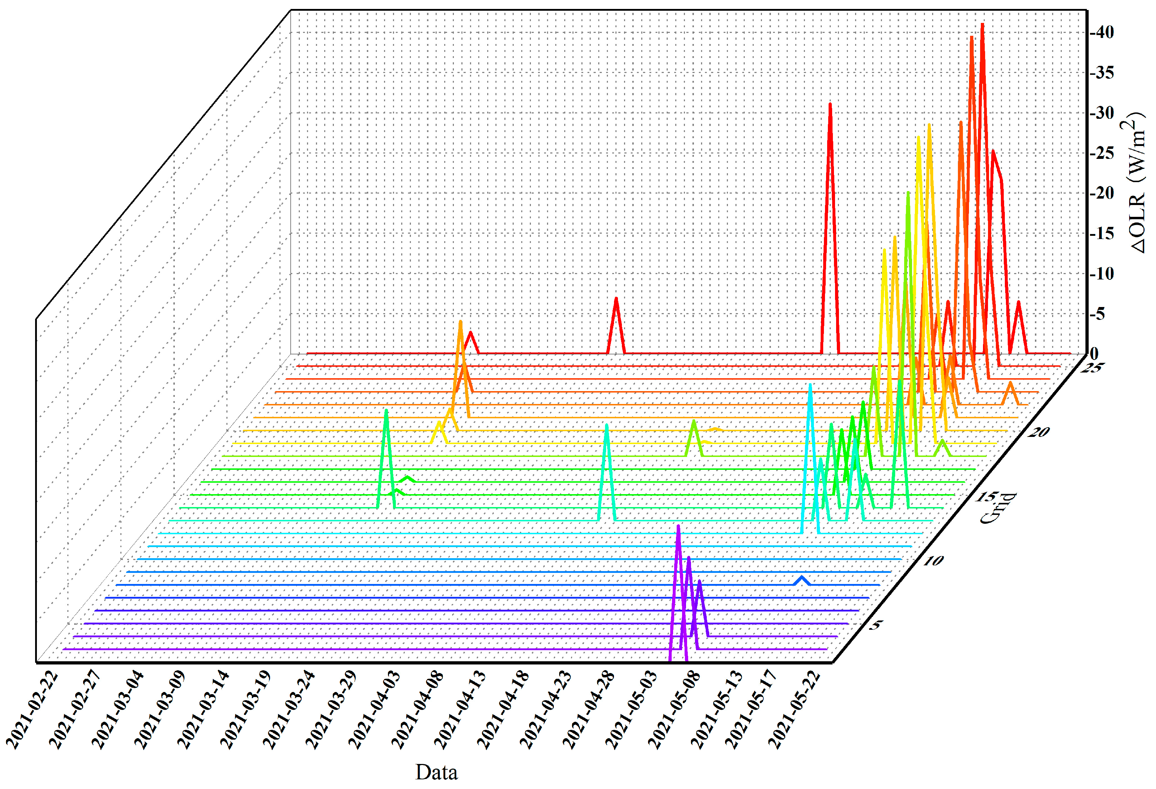Select the red peak at 2021-04-28

click(617, 308)
